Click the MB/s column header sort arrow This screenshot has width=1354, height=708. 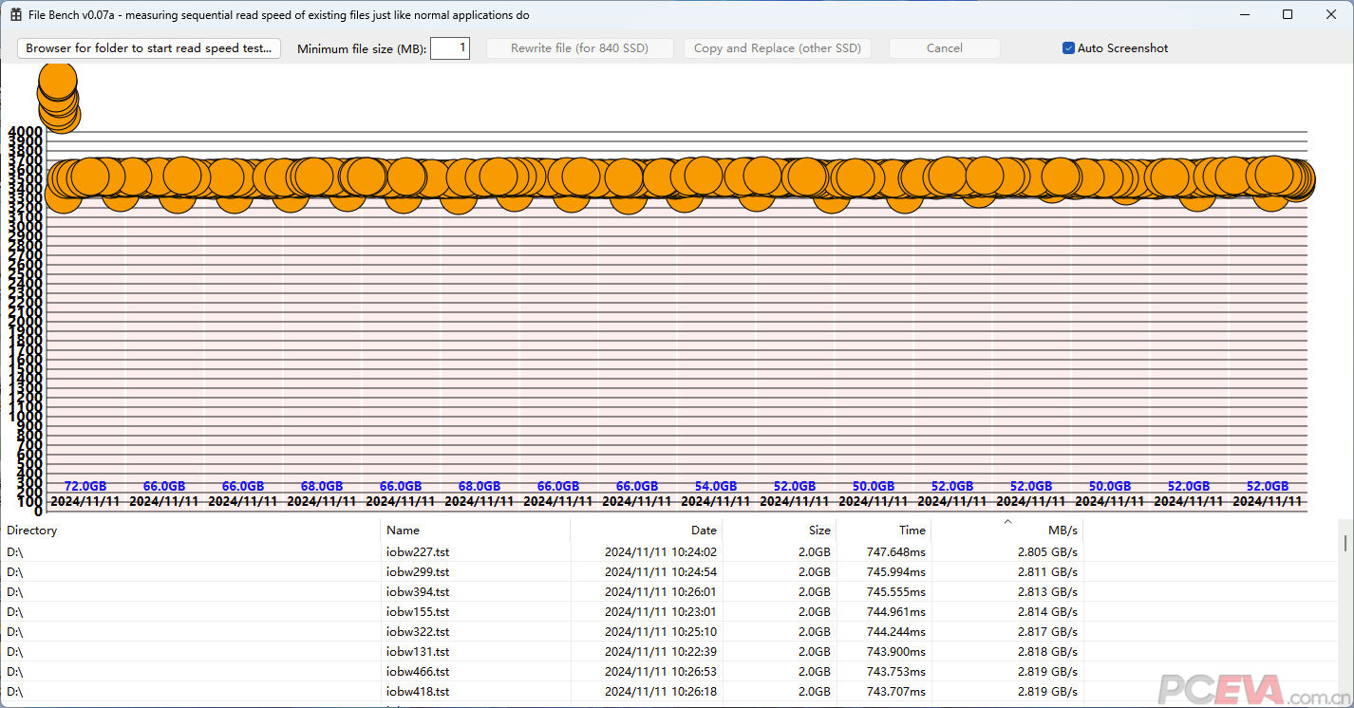point(1007,522)
